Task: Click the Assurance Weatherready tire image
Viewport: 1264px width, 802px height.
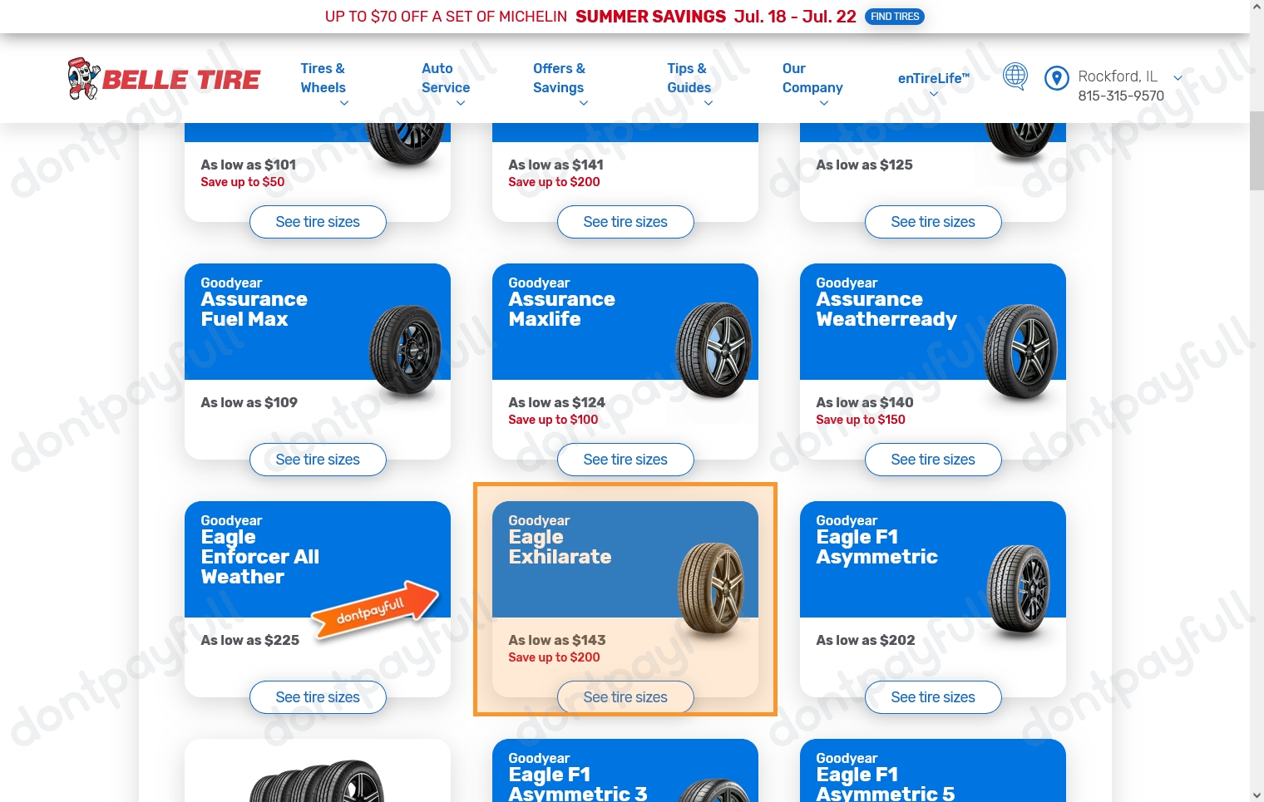Action: [1020, 352]
